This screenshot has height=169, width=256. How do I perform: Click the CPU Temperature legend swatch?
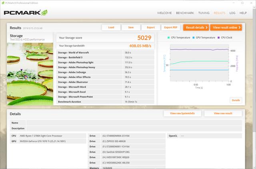pos(169,38)
